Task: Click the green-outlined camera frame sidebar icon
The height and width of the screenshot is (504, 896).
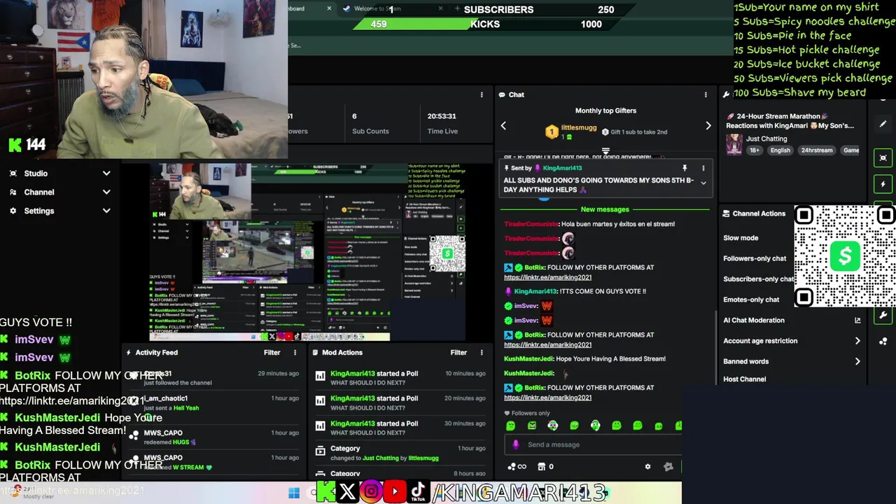Action: [x=883, y=157]
